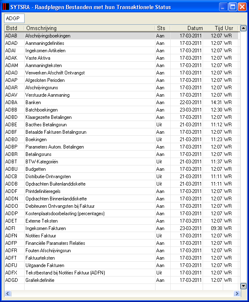Select the Printdefinitieregels row
The height and width of the screenshot is (302, 249).
point(121,191)
